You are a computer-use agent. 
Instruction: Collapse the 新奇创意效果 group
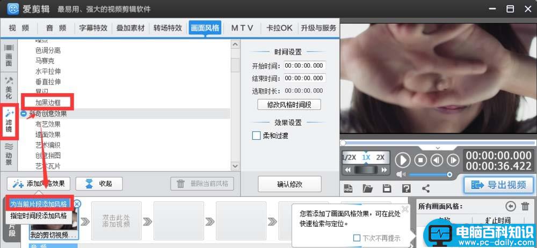[23, 114]
